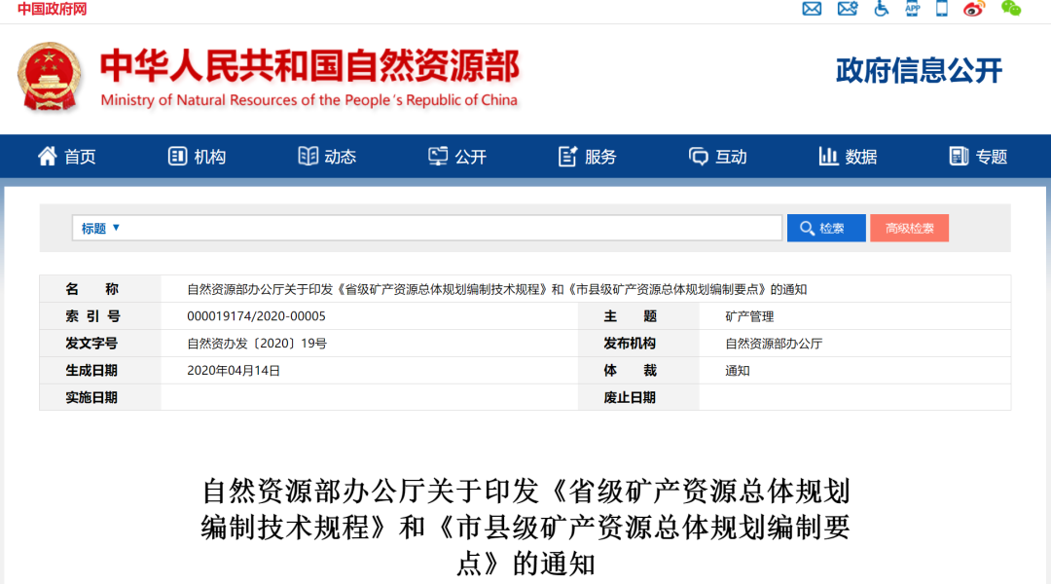Open the mobile phone version icon
The image size is (1051, 584).
(942, 8)
